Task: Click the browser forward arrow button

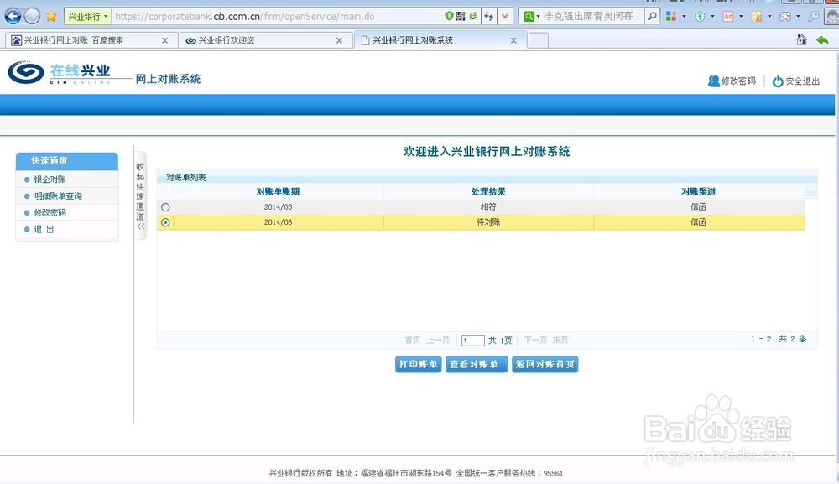Action: click(32, 17)
